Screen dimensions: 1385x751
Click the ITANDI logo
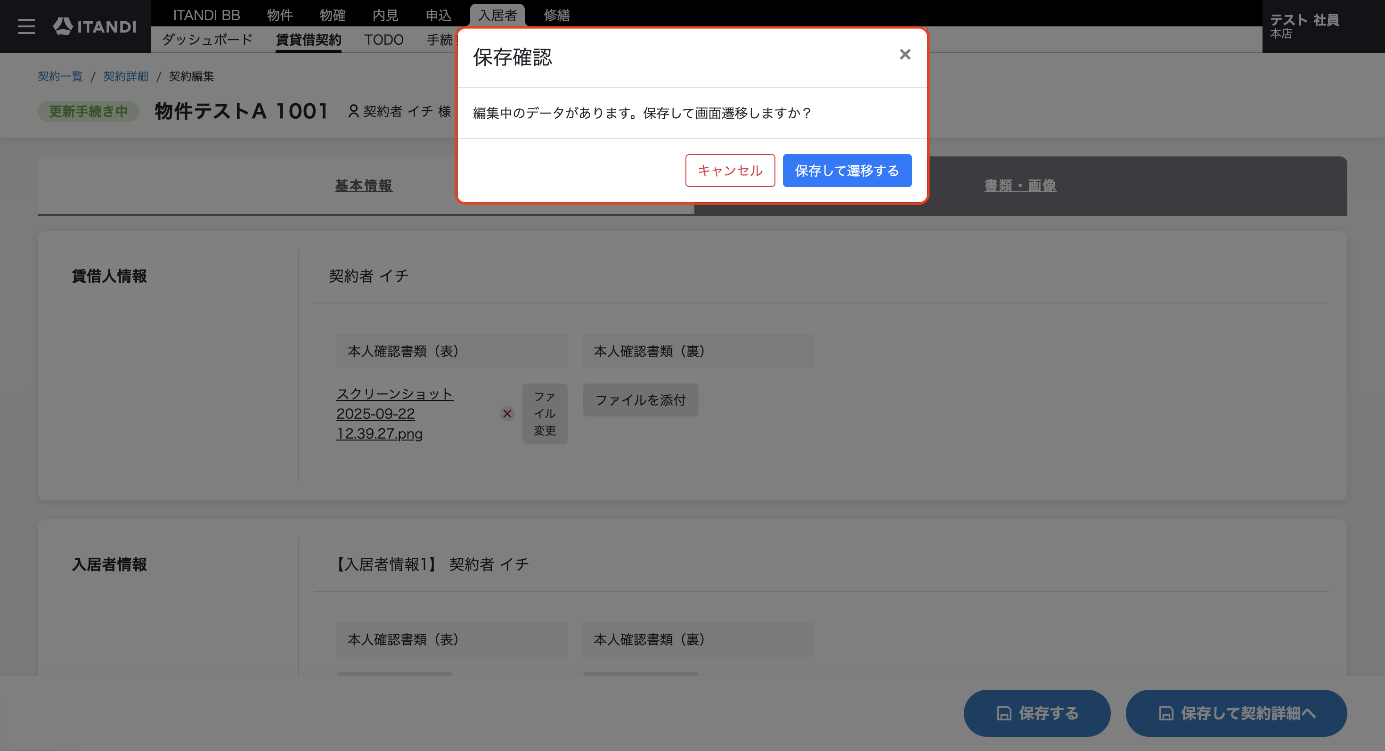[x=95, y=26]
